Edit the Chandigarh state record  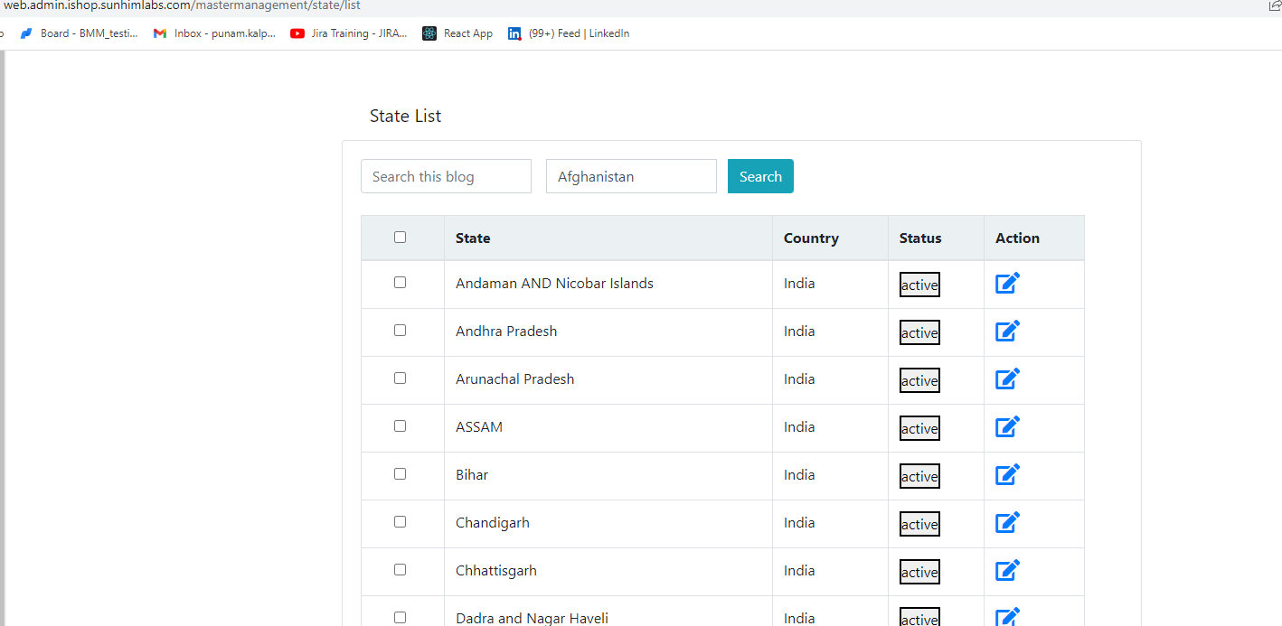coord(1008,522)
